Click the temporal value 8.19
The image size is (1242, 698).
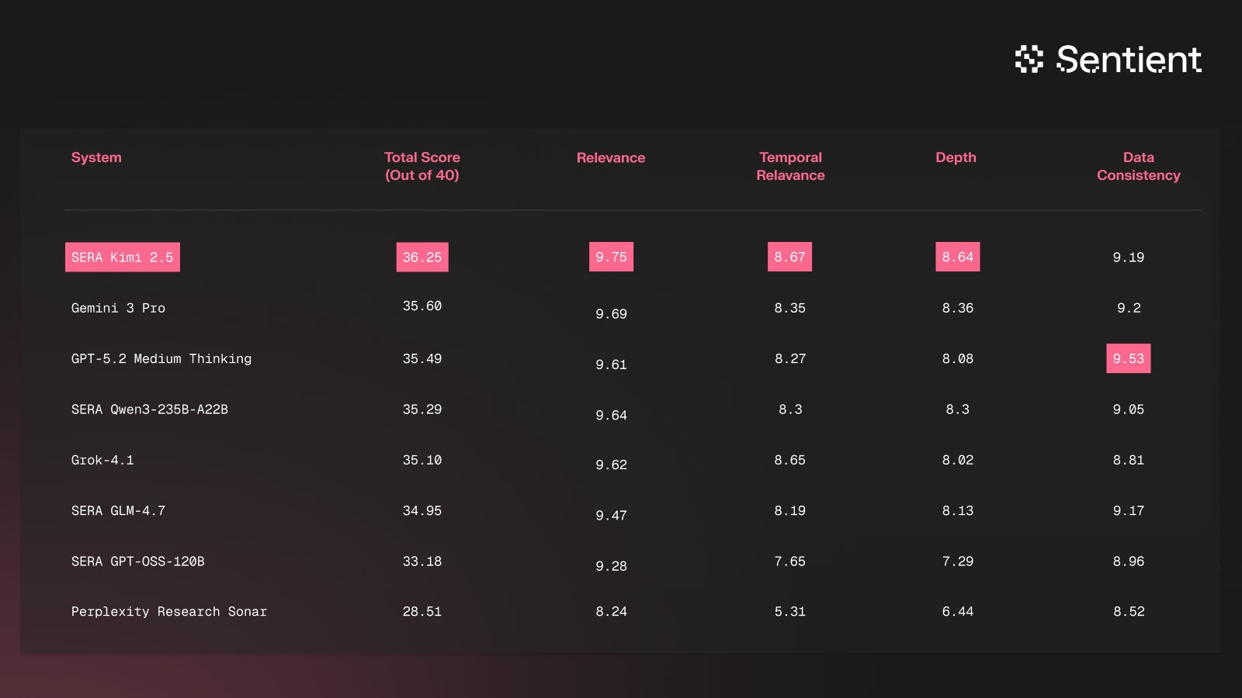pyautogui.click(x=789, y=511)
